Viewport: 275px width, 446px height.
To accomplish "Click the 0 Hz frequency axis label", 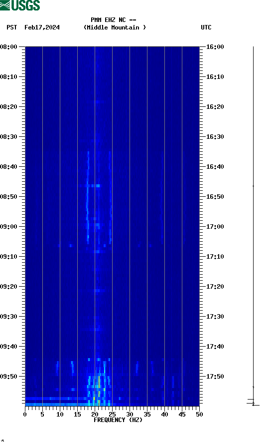I will click(25, 415).
